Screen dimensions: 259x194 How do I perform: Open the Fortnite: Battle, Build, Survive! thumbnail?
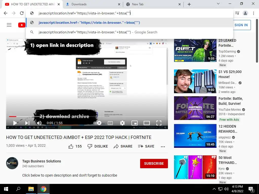coord(195,108)
